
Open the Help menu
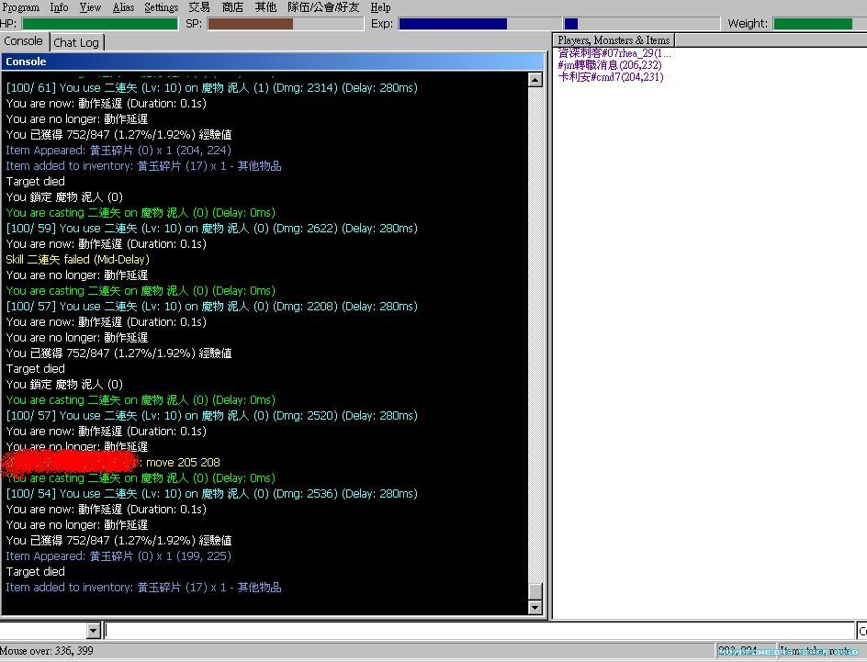tap(380, 7)
